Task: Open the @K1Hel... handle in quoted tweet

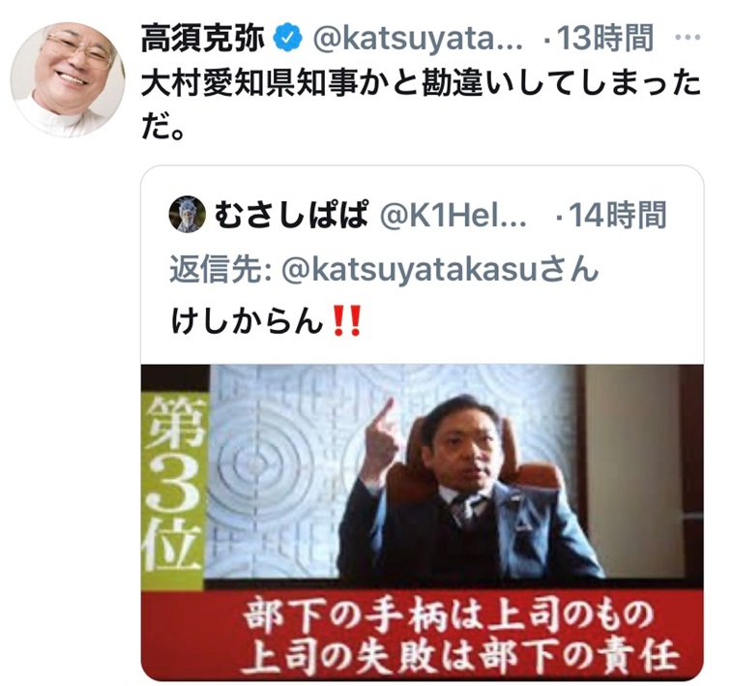Action: [454, 215]
